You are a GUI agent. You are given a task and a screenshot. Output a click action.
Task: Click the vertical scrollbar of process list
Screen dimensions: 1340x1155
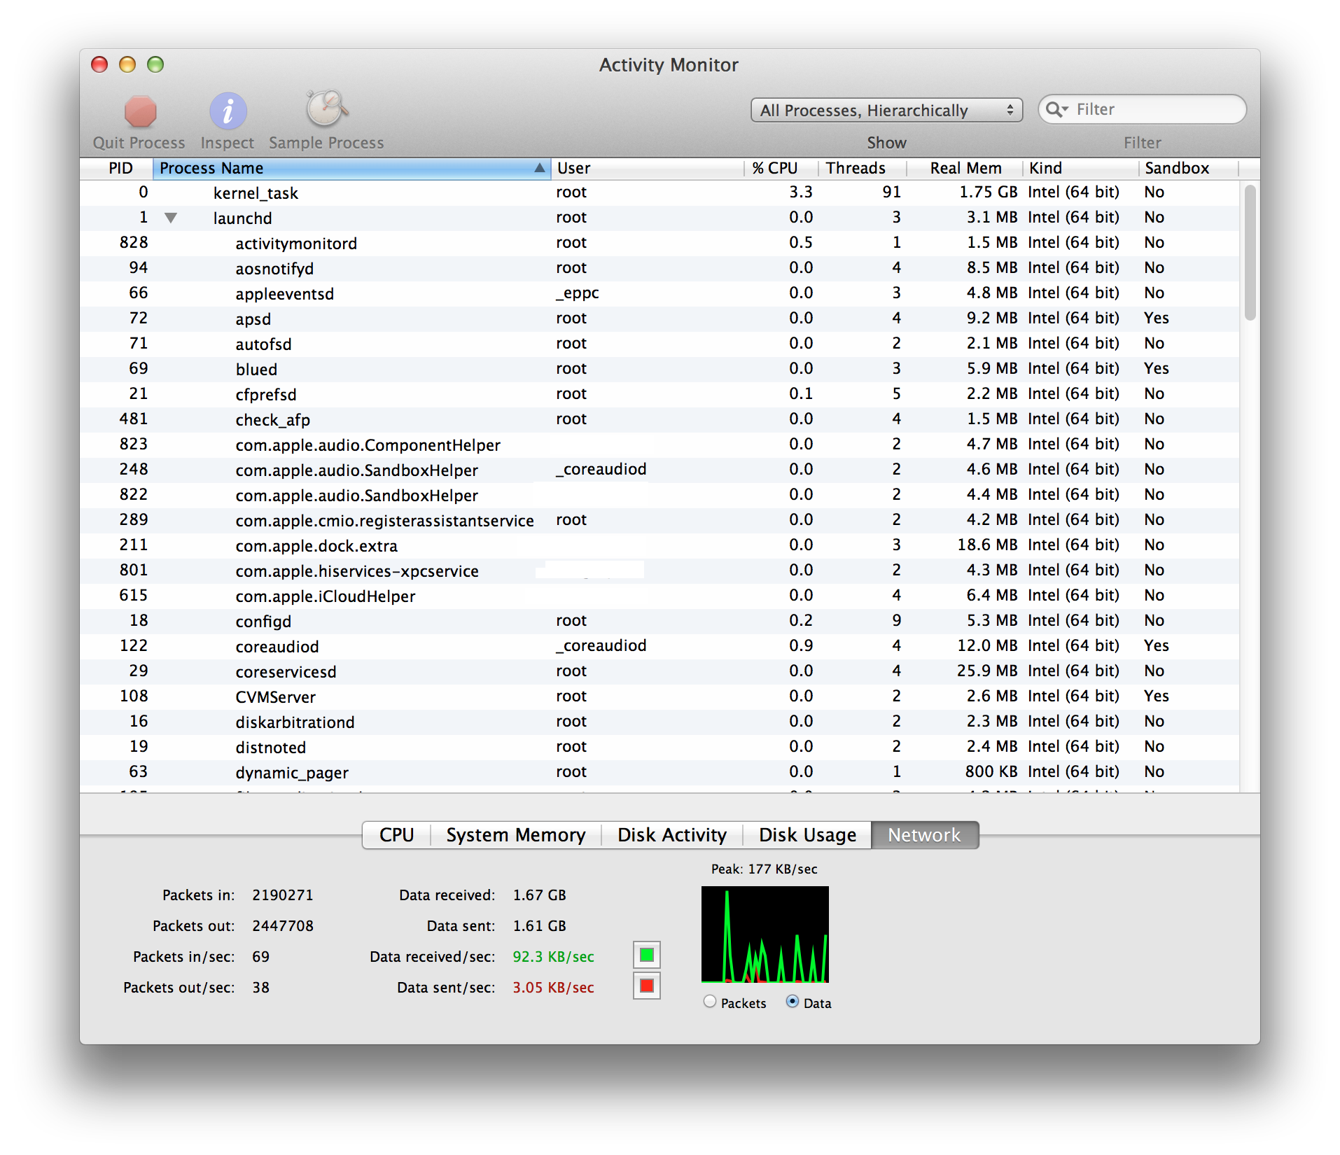click(x=1250, y=252)
